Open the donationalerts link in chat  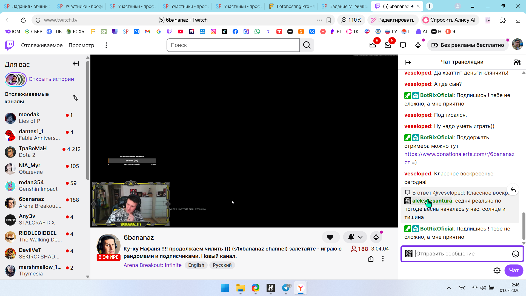459,154
